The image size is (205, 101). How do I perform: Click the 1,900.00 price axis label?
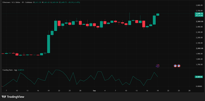pyautogui.click(x=199, y=54)
